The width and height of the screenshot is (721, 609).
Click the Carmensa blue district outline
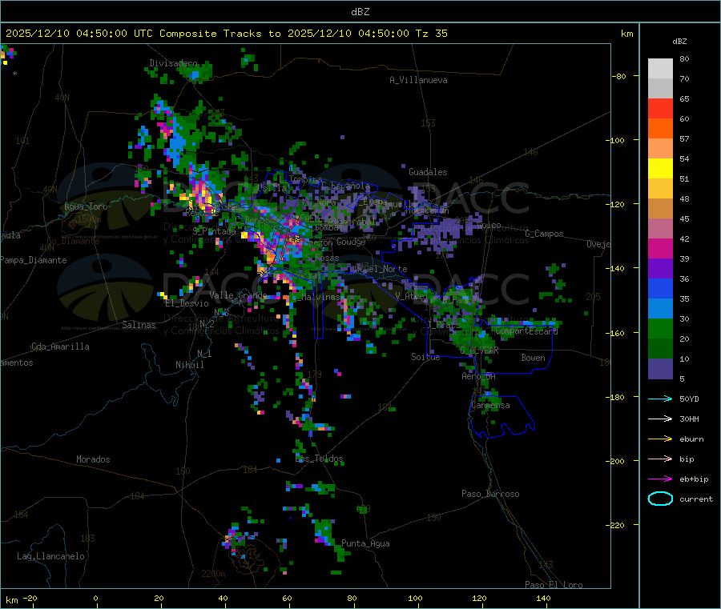pyautogui.click(x=502, y=417)
